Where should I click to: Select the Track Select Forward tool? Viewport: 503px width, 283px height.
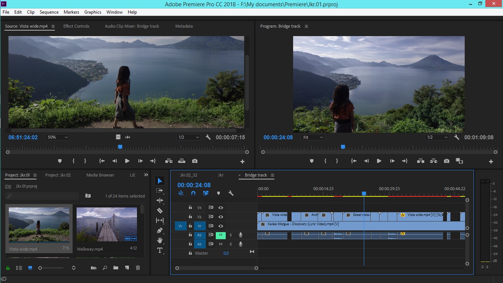click(160, 191)
